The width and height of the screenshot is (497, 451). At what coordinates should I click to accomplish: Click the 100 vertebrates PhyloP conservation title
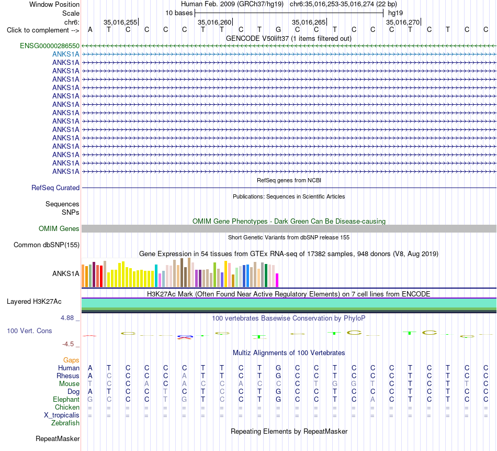[x=289, y=318]
